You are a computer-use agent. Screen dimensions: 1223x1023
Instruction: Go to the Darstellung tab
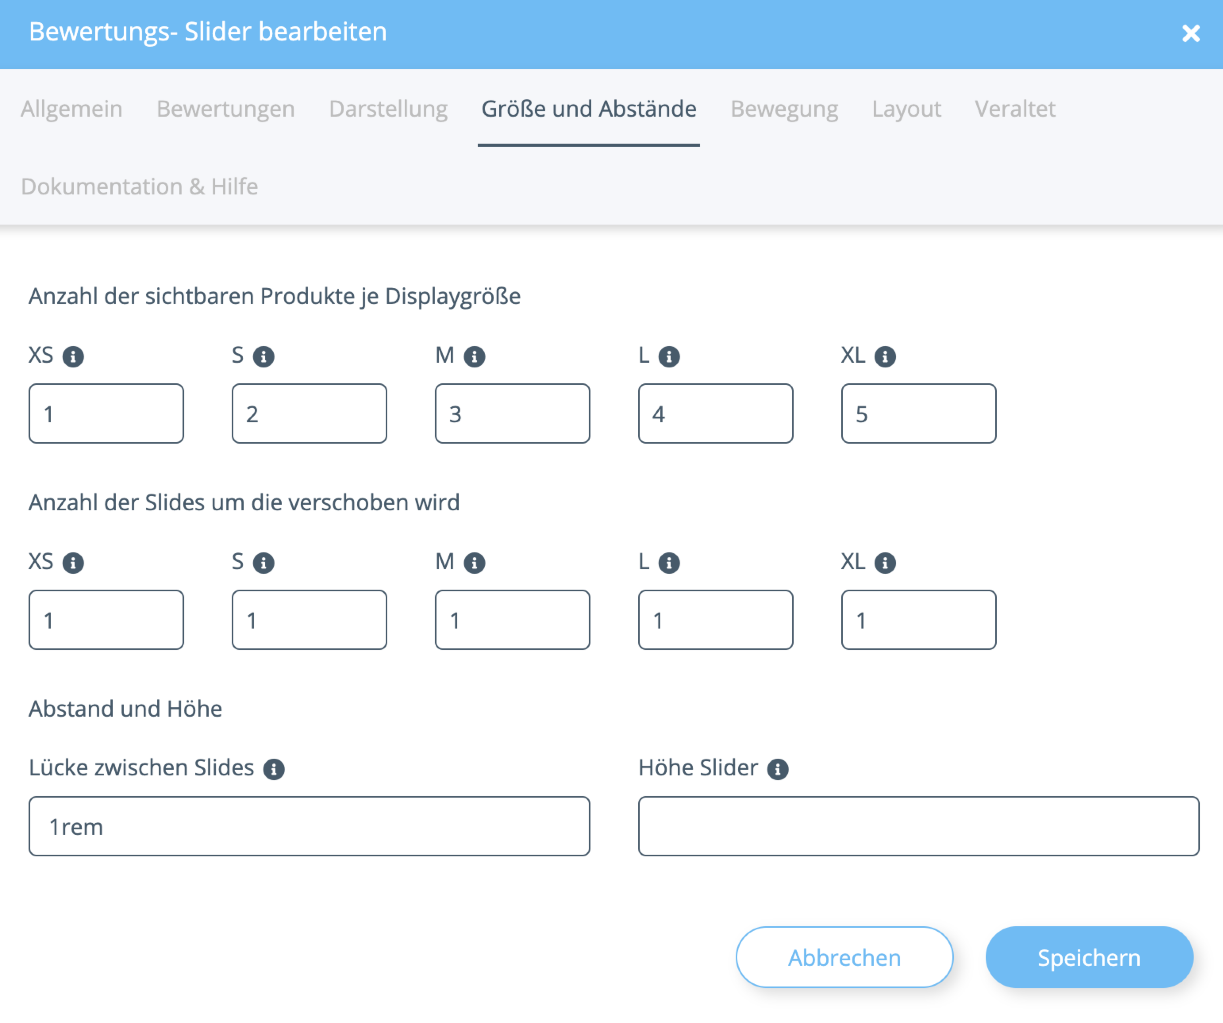[388, 109]
